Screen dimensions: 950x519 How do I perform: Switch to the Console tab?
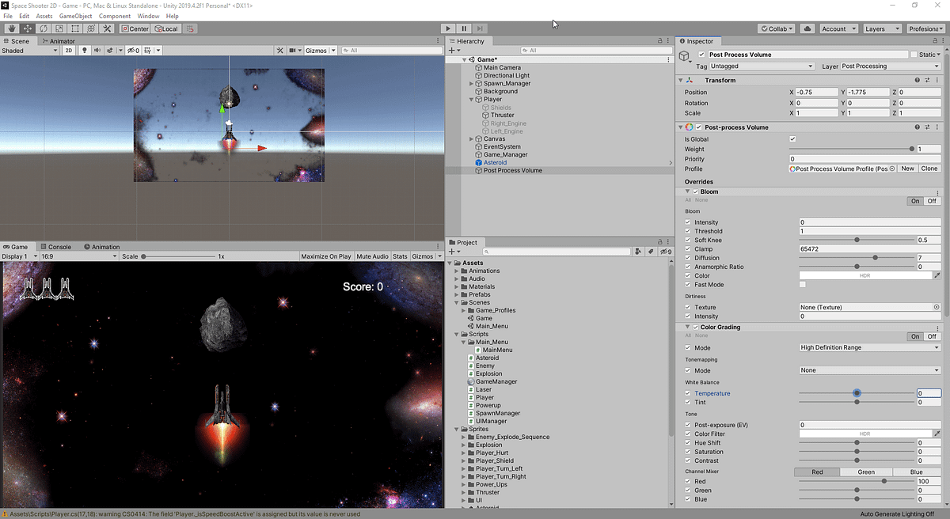point(57,246)
